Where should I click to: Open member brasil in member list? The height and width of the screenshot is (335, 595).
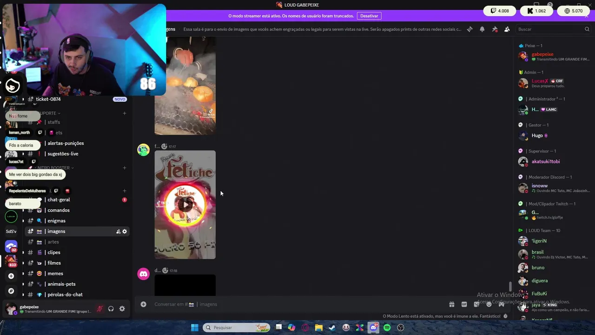pyautogui.click(x=555, y=254)
